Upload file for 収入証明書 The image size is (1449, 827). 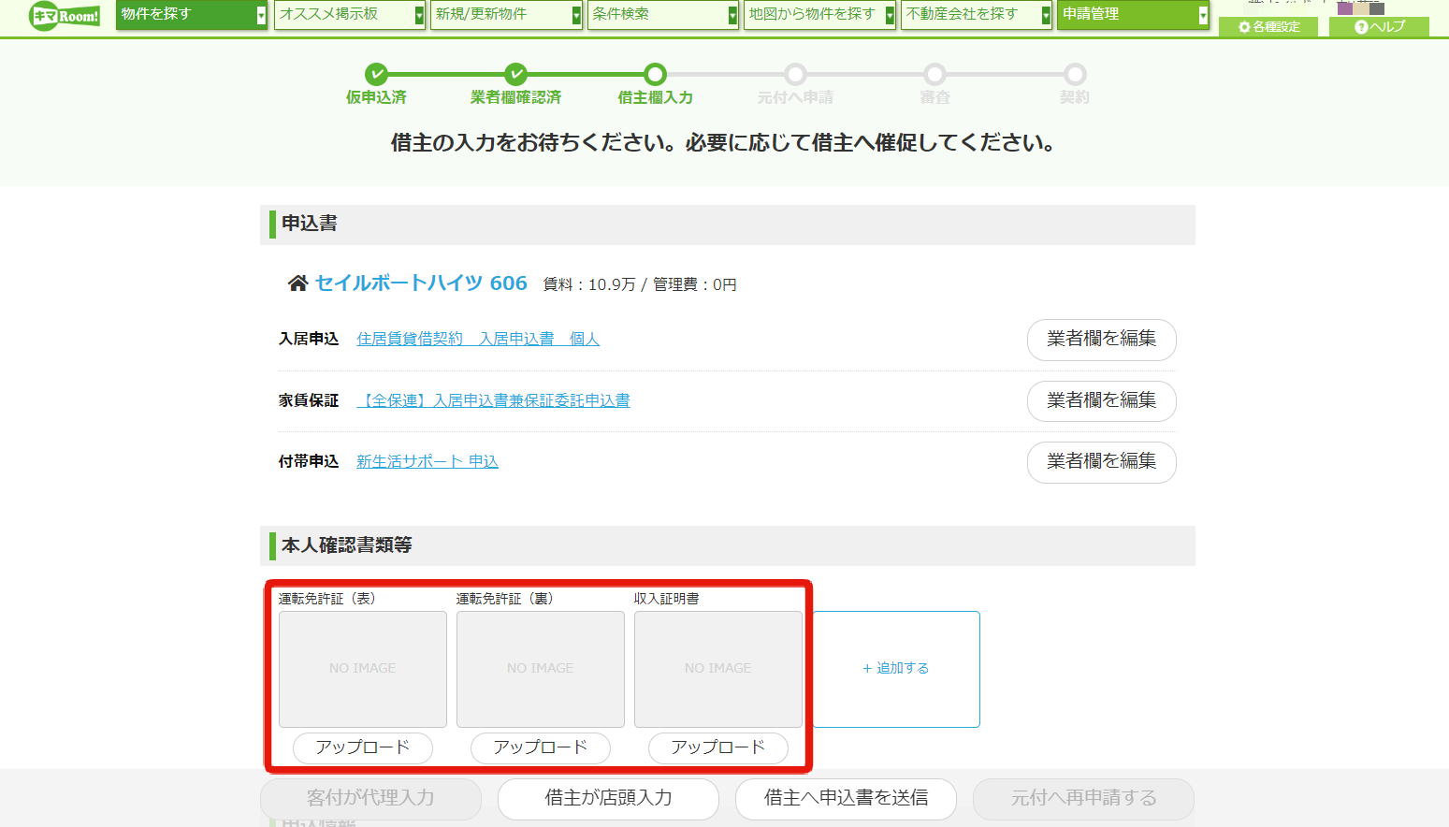coord(718,747)
